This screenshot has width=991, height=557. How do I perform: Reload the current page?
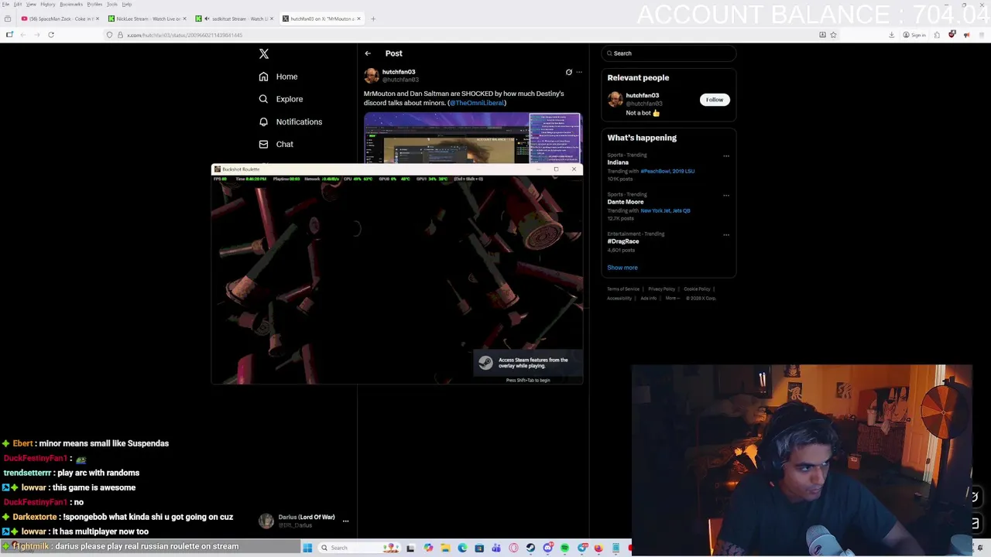(51, 35)
